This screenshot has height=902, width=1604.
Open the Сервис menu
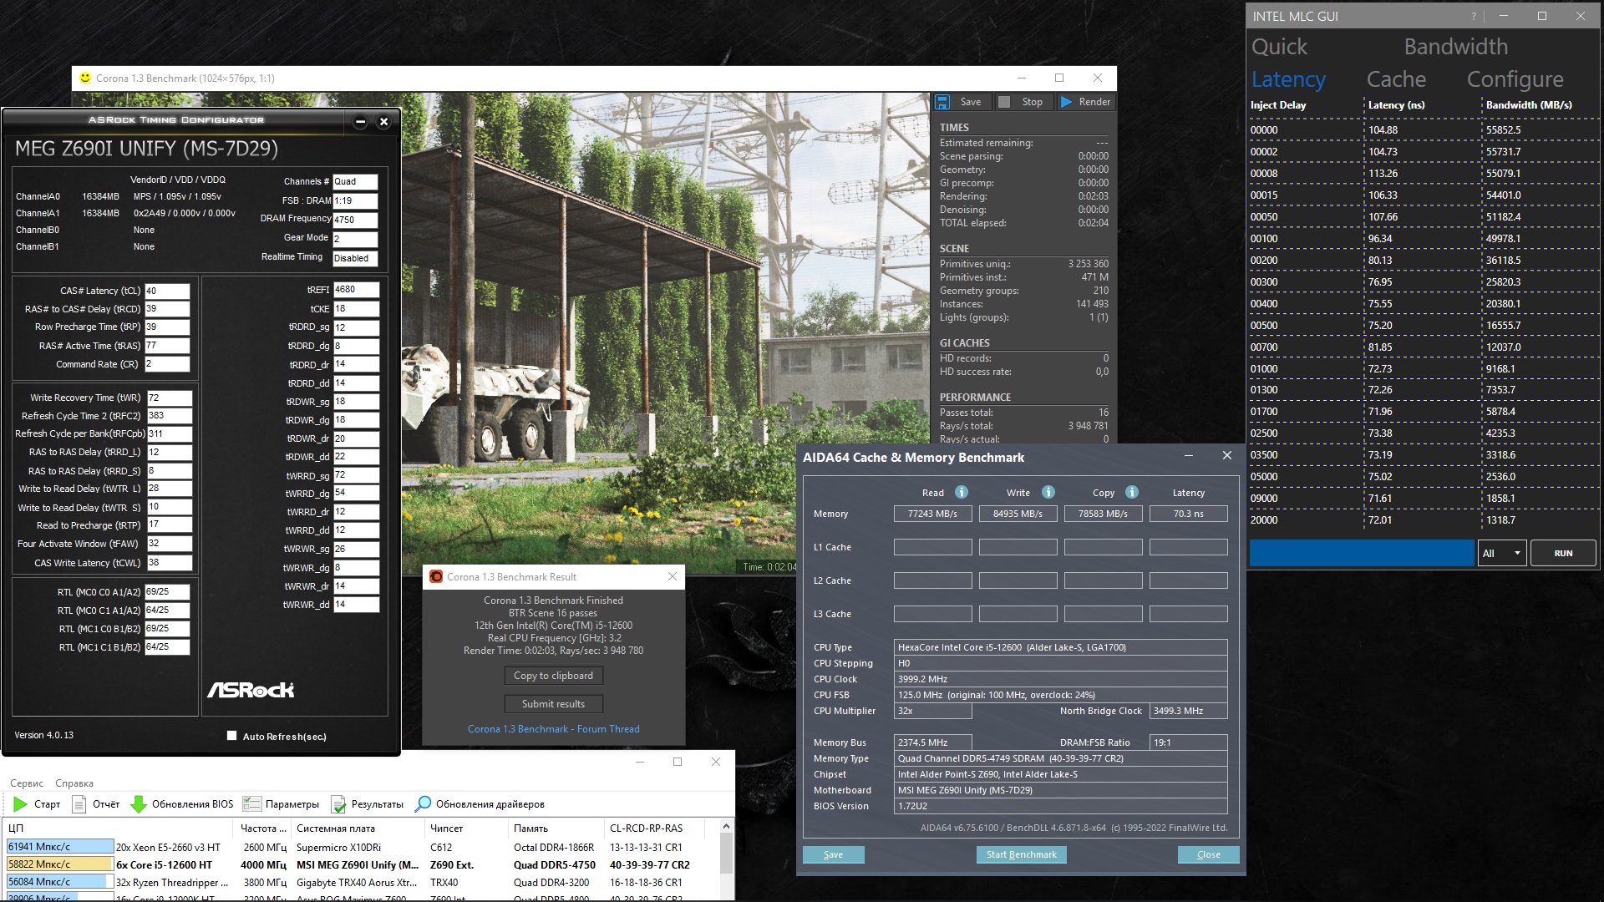pyautogui.click(x=27, y=783)
